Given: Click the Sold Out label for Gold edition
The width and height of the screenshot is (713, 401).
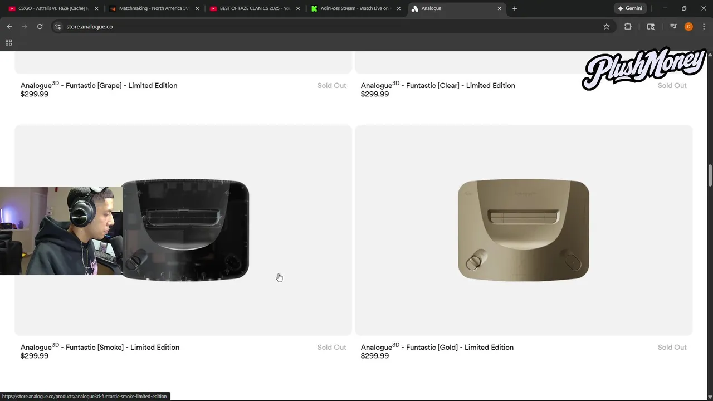Looking at the screenshot, I should coord(672,347).
